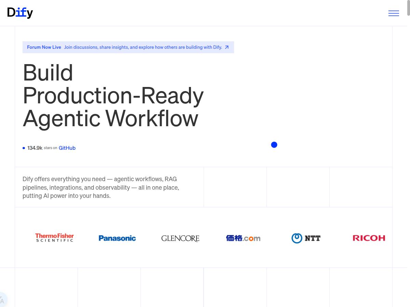Open the GitHub link
Screen dimensions: 410x307
[x=67, y=148]
